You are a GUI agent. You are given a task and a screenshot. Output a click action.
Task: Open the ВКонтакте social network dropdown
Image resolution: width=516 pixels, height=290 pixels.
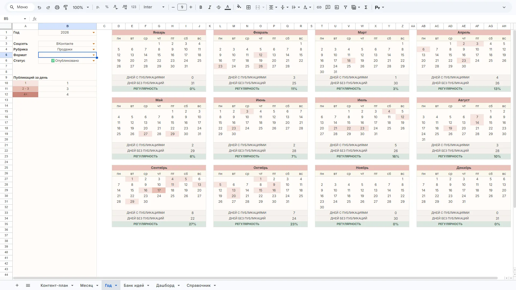(x=94, y=44)
